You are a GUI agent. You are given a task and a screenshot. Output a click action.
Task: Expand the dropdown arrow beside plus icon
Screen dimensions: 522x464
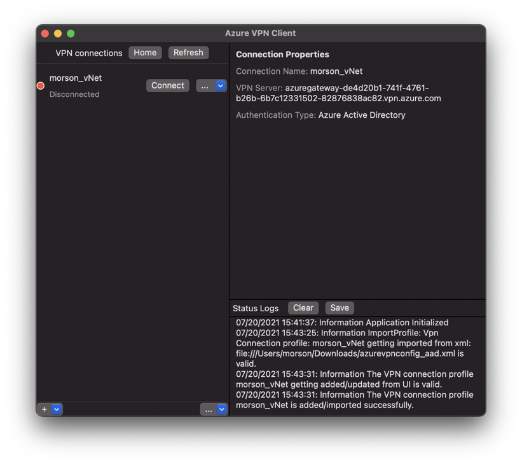tap(57, 409)
